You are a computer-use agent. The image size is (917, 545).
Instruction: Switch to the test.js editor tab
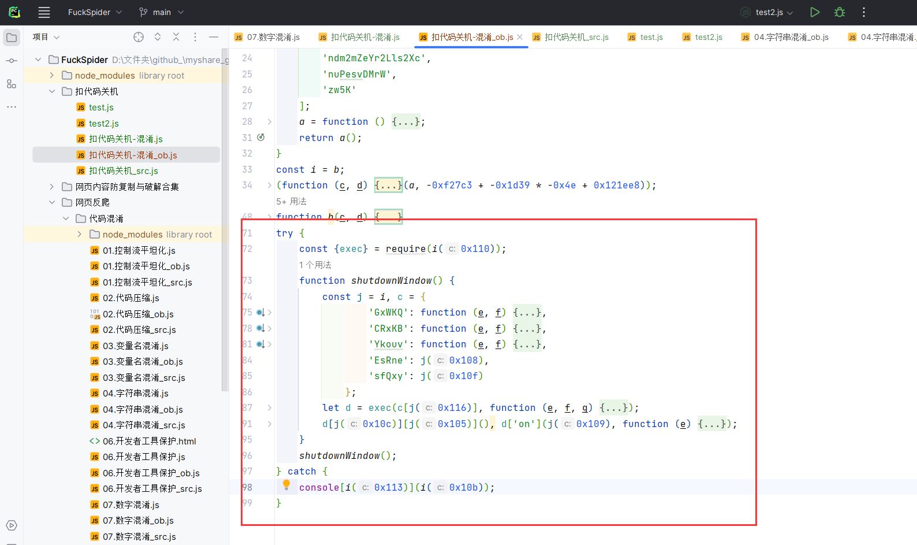click(x=646, y=37)
